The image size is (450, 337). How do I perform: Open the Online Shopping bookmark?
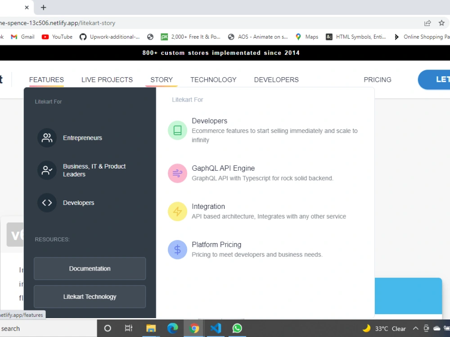point(421,37)
